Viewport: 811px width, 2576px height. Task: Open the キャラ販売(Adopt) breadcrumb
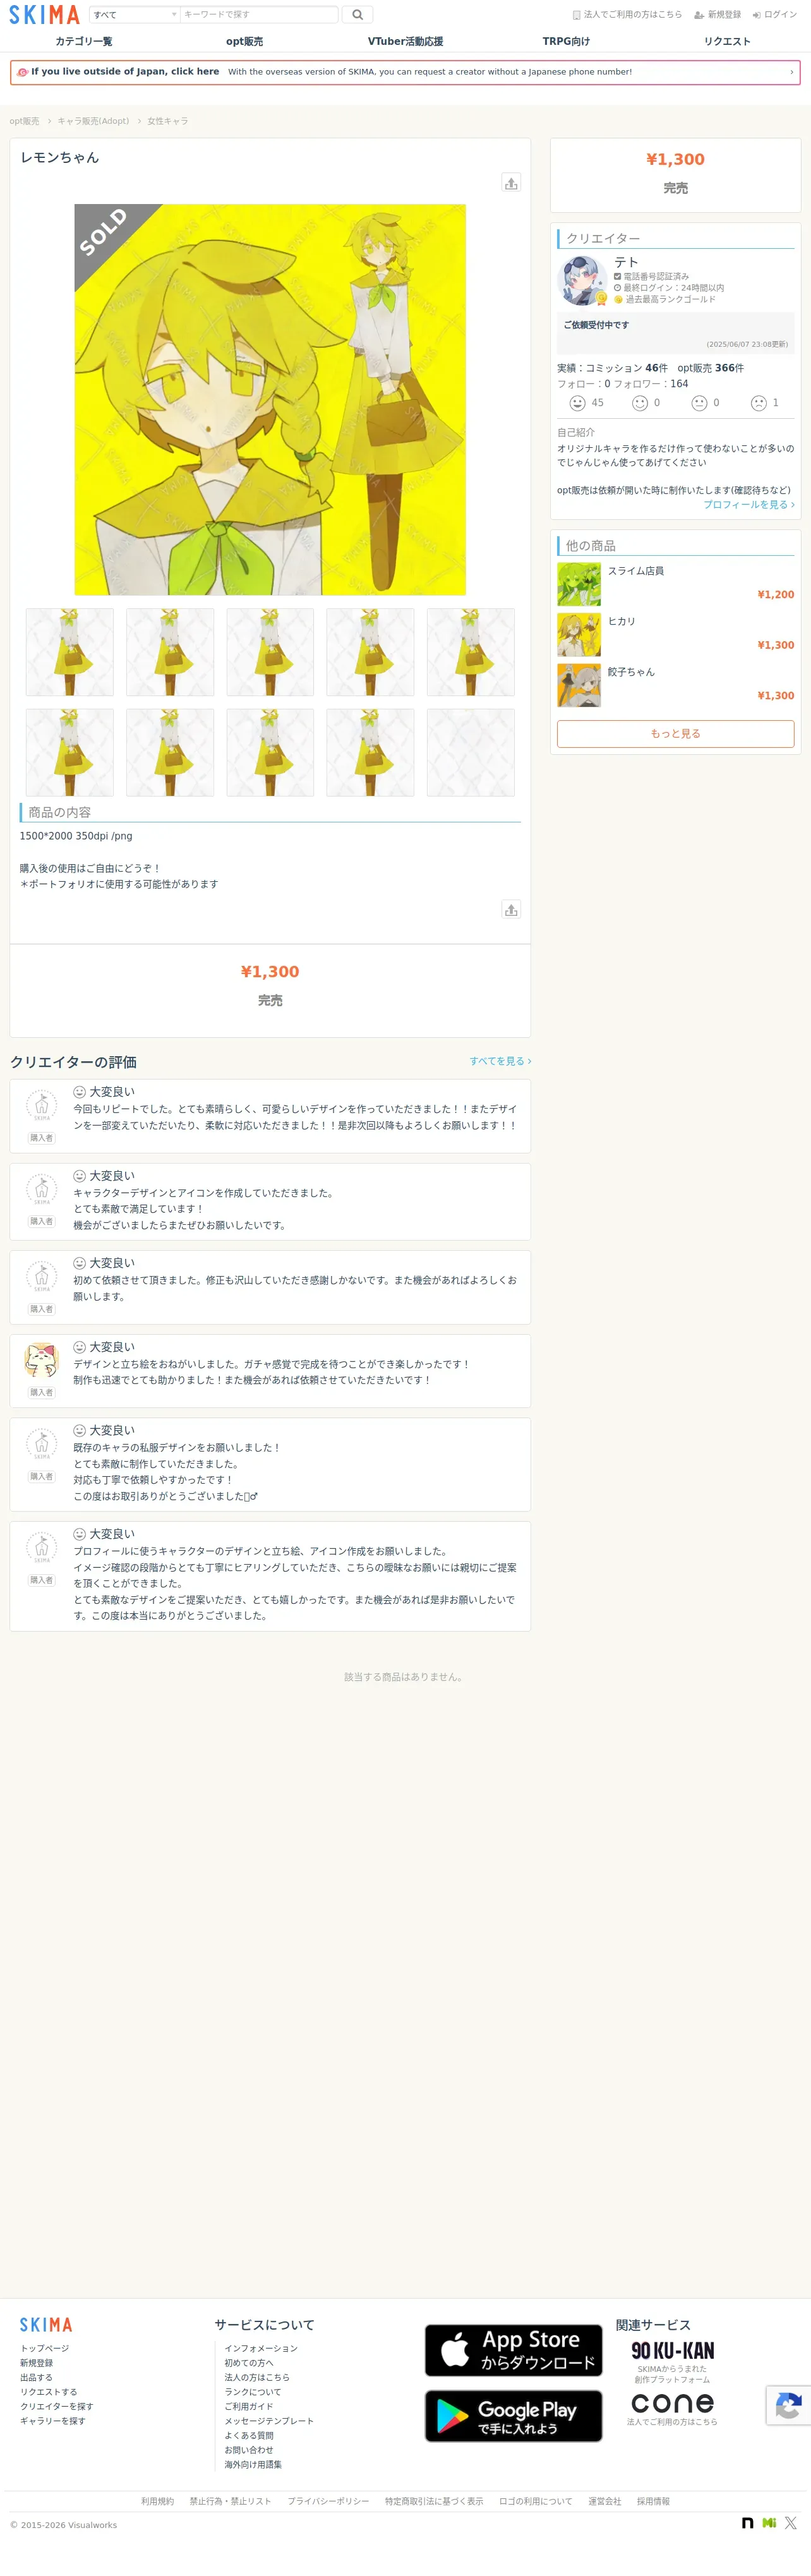[x=93, y=121]
